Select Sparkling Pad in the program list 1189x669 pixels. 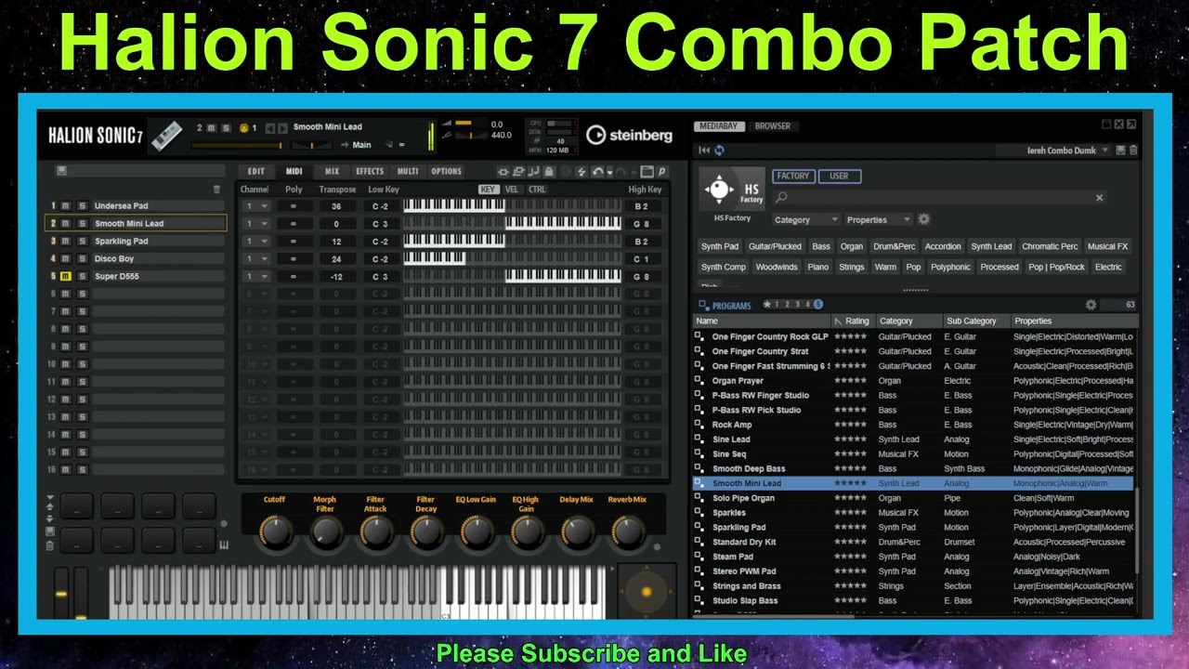tap(738, 528)
